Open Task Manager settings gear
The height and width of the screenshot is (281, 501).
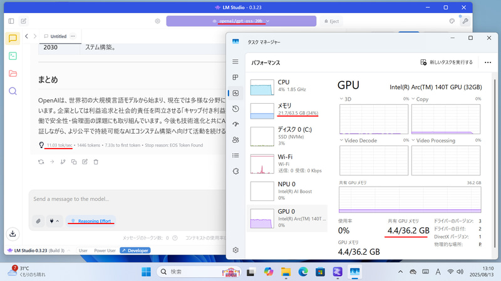[235, 250]
